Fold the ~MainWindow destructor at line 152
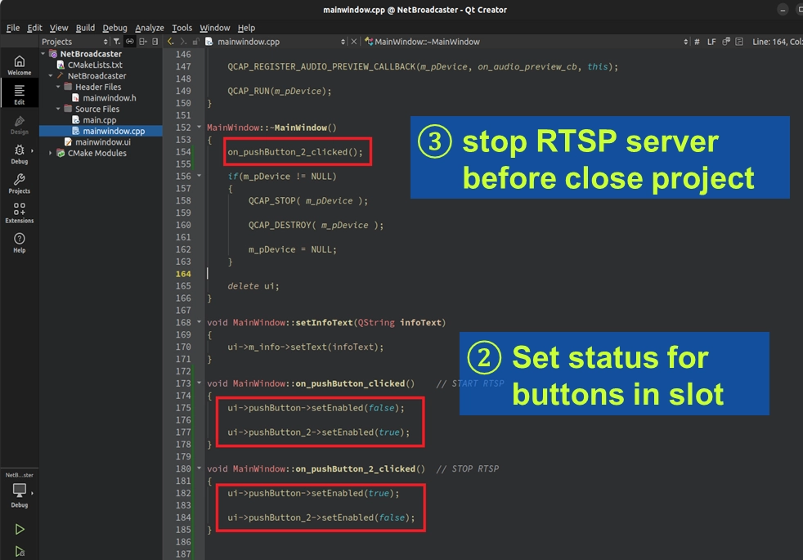803x560 pixels. [x=200, y=127]
